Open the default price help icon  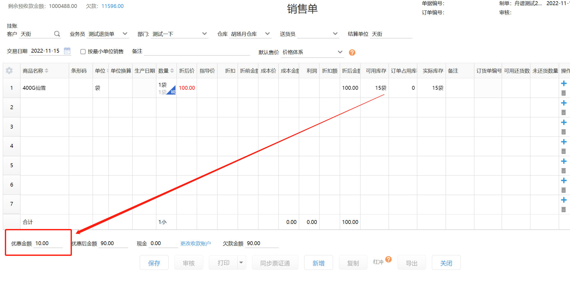[x=352, y=52]
